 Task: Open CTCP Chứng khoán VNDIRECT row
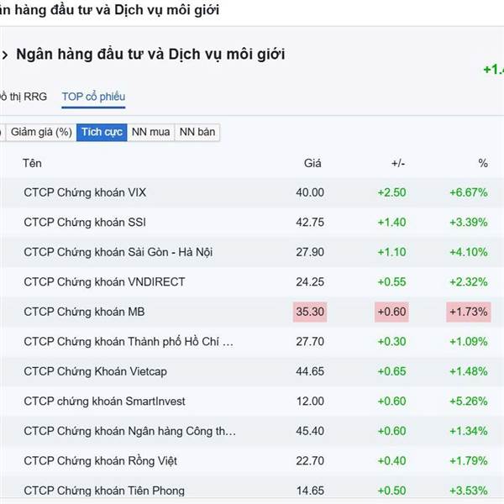click(x=104, y=281)
